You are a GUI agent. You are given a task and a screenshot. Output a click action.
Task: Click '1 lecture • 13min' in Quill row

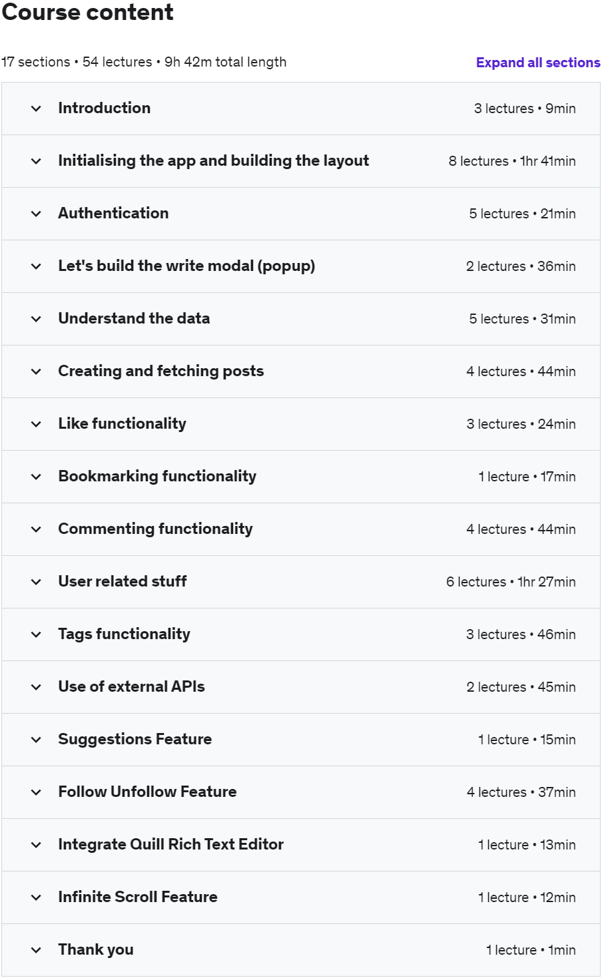tap(527, 845)
